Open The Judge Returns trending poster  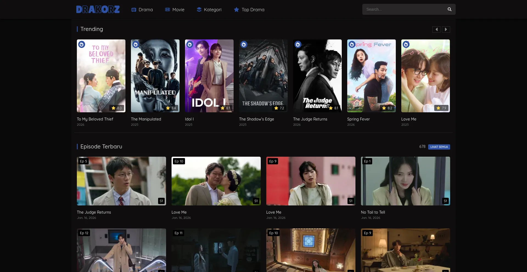[x=317, y=76]
